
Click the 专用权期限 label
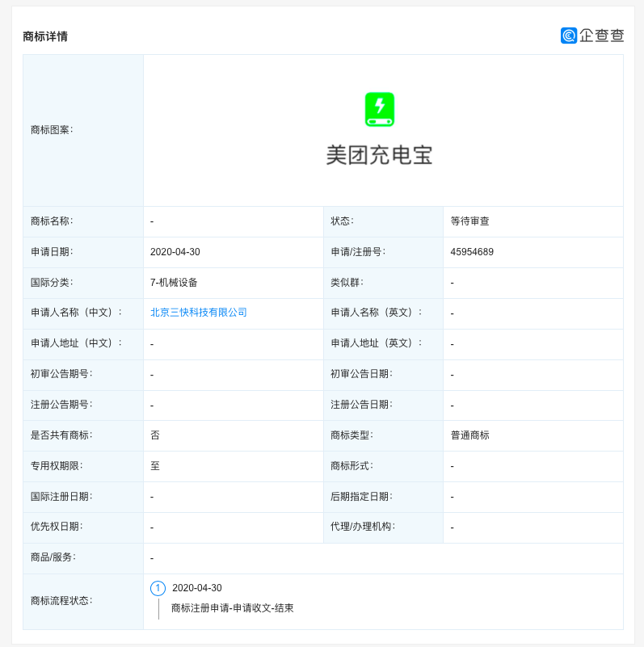pyautogui.click(x=57, y=466)
